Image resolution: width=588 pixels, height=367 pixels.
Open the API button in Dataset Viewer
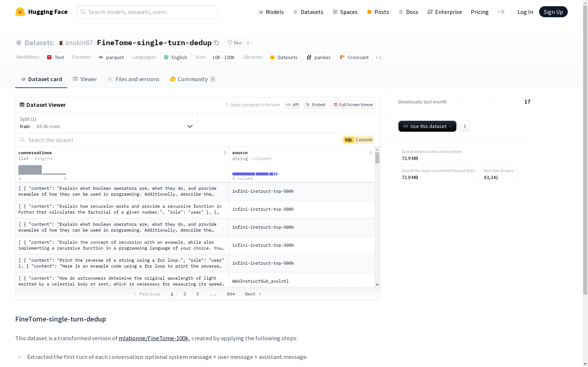click(x=293, y=105)
